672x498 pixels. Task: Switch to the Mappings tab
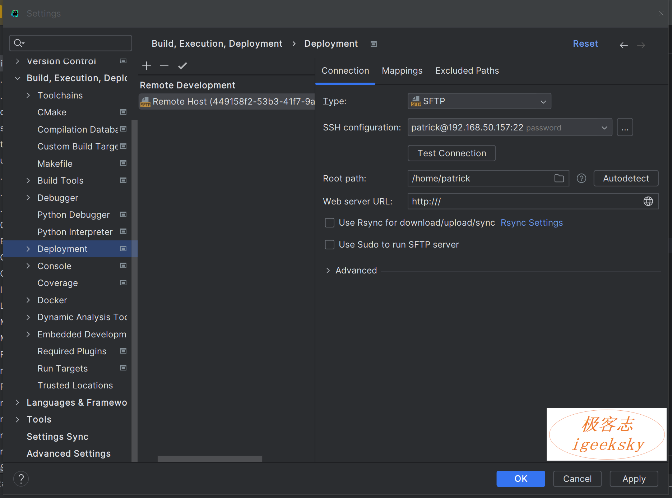tap(402, 71)
